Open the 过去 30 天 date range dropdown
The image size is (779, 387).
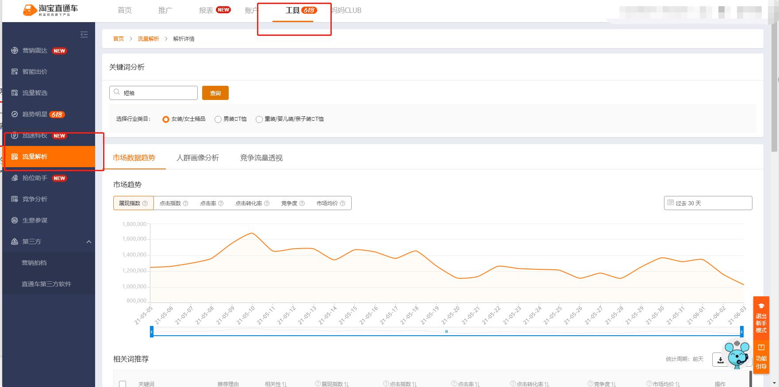pos(708,203)
